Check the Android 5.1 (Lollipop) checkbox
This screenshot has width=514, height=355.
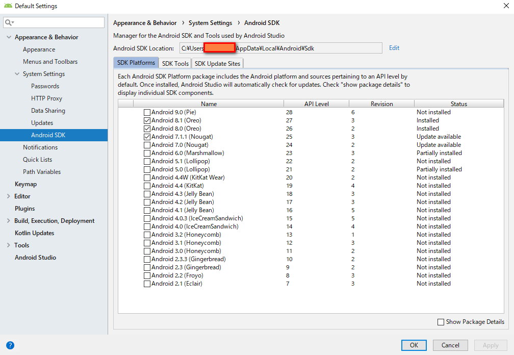[x=147, y=162]
